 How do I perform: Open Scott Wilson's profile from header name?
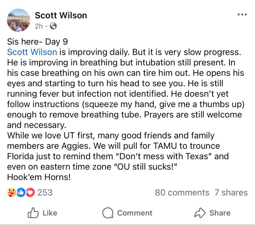pyautogui.click(x=61, y=15)
